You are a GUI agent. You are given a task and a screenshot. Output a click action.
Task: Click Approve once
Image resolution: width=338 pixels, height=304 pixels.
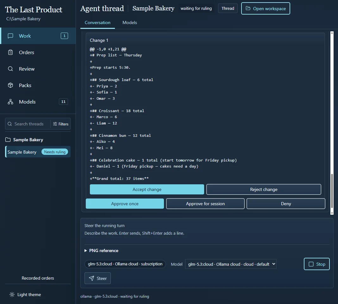coord(125,204)
